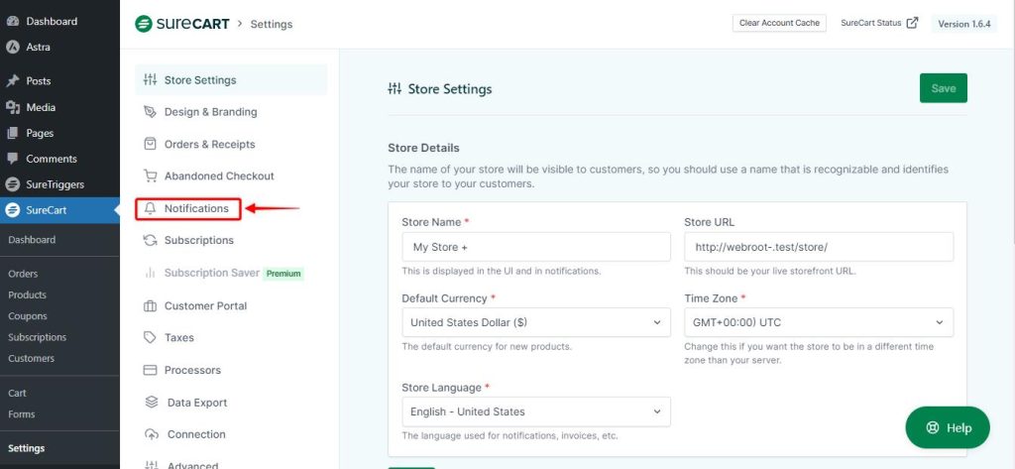Image resolution: width=1015 pixels, height=469 pixels.
Task: Click the Customer Portal briefcase icon
Action: point(151,305)
